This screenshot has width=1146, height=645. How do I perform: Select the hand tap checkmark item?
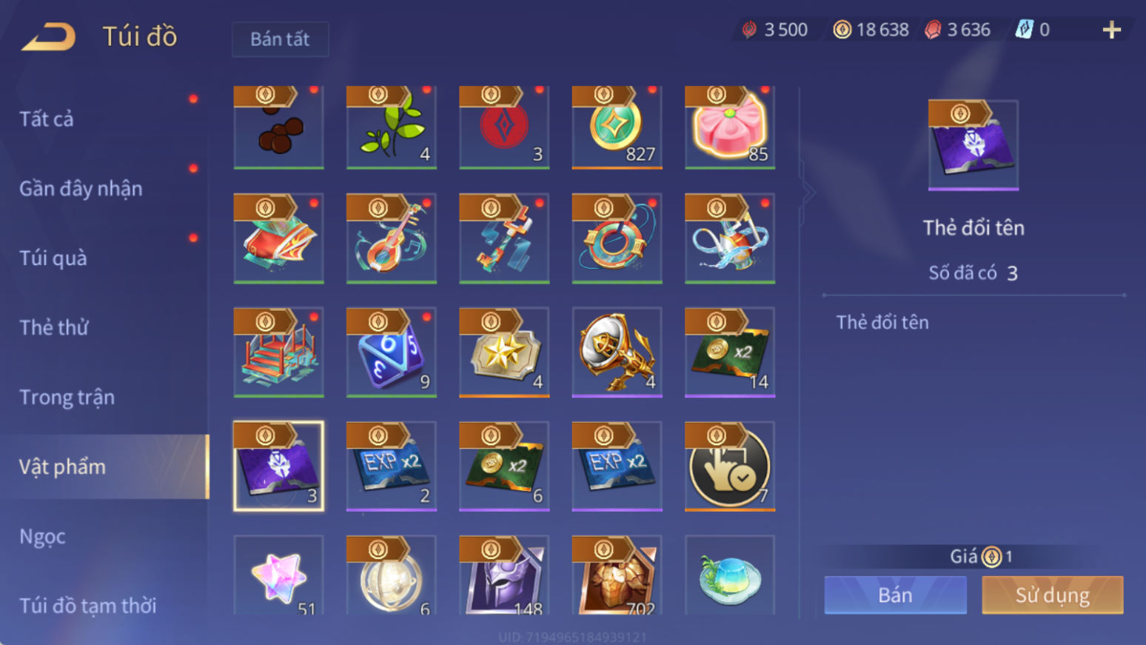click(730, 467)
